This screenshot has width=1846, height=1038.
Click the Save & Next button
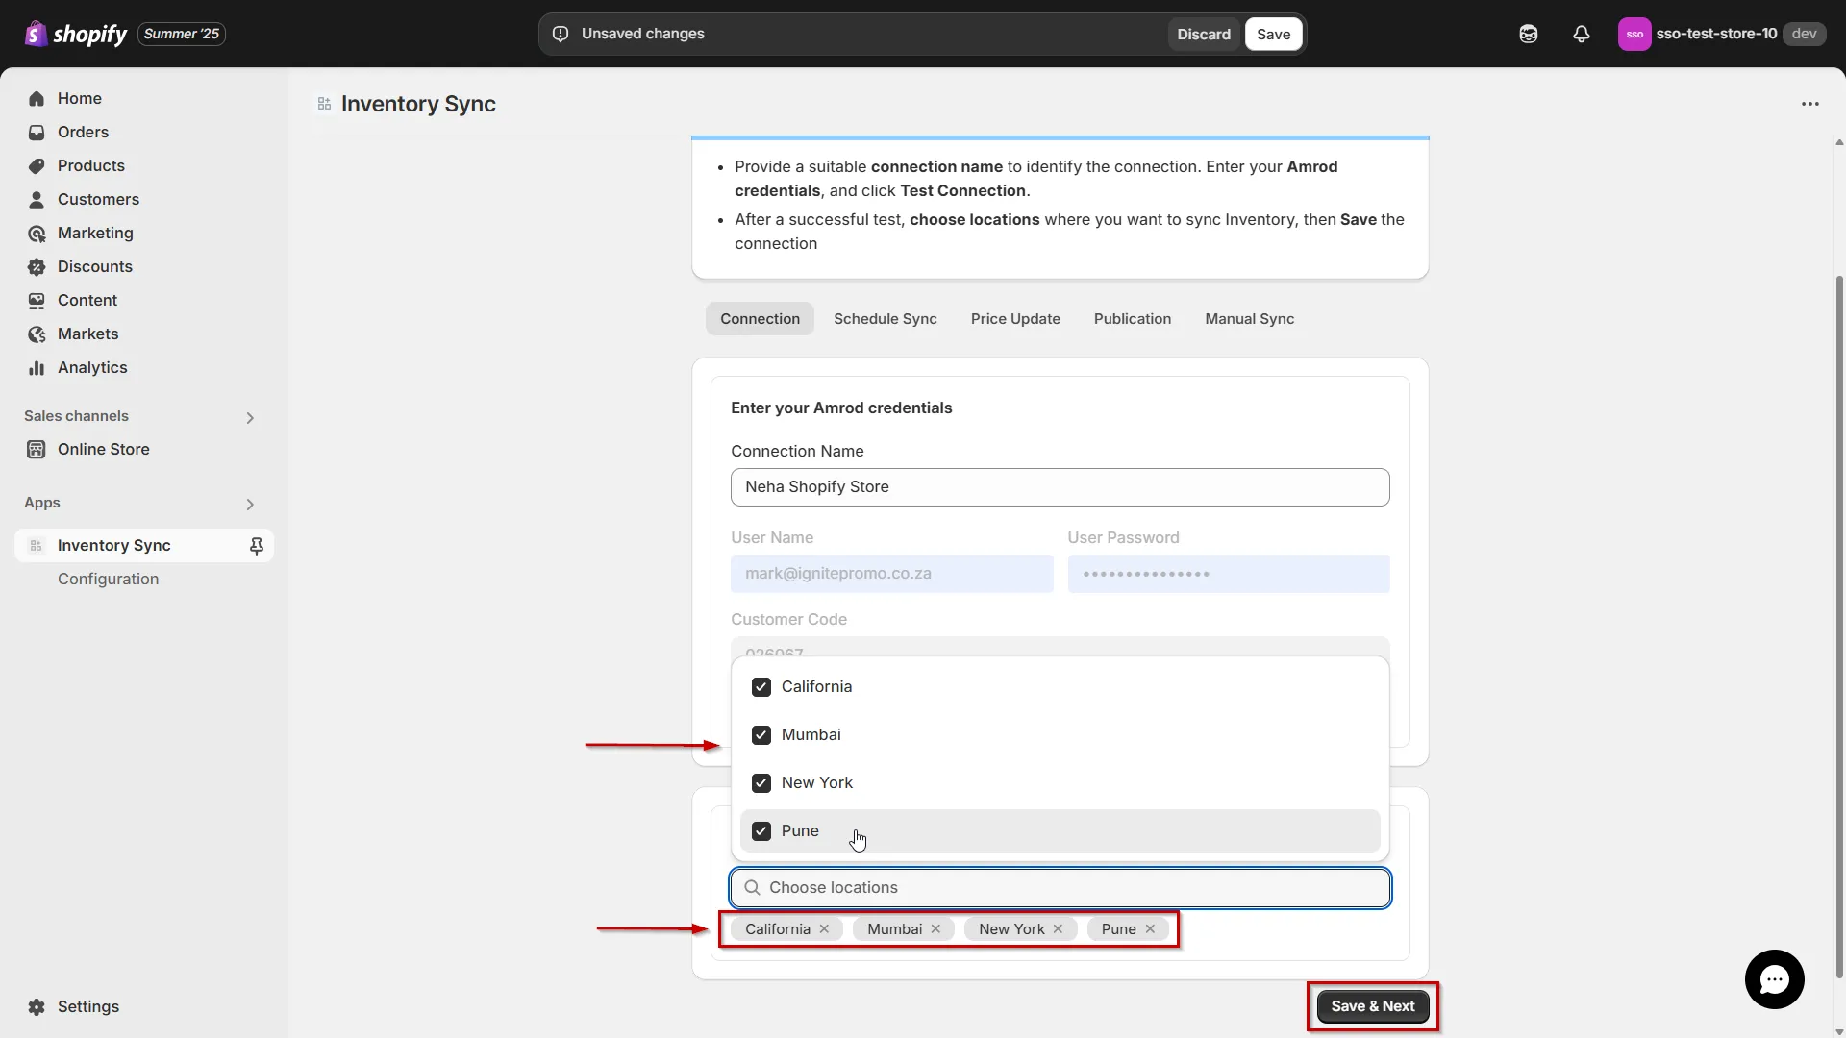(1372, 1006)
